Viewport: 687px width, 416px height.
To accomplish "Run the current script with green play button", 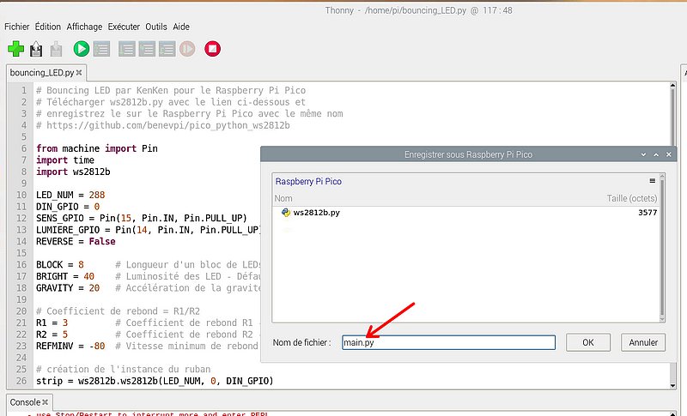I will 81,49.
